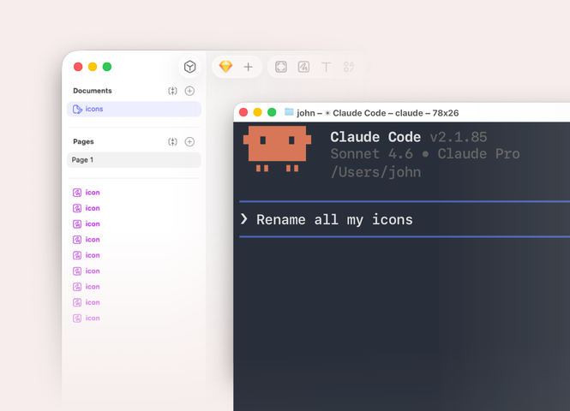Click the plus Insert button in toolbar
The image size is (570, 411).
[x=249, y=67]
